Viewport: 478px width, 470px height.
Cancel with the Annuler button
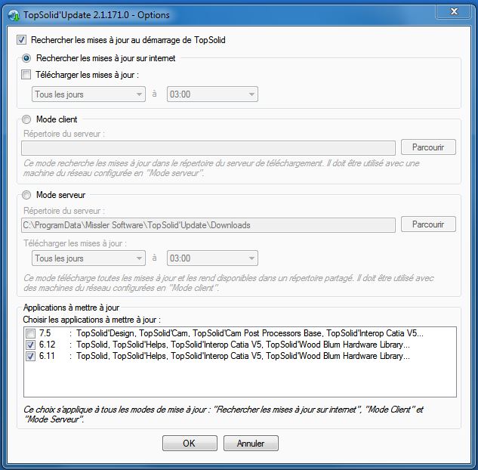pyautogui.click(x=251, y=443)
